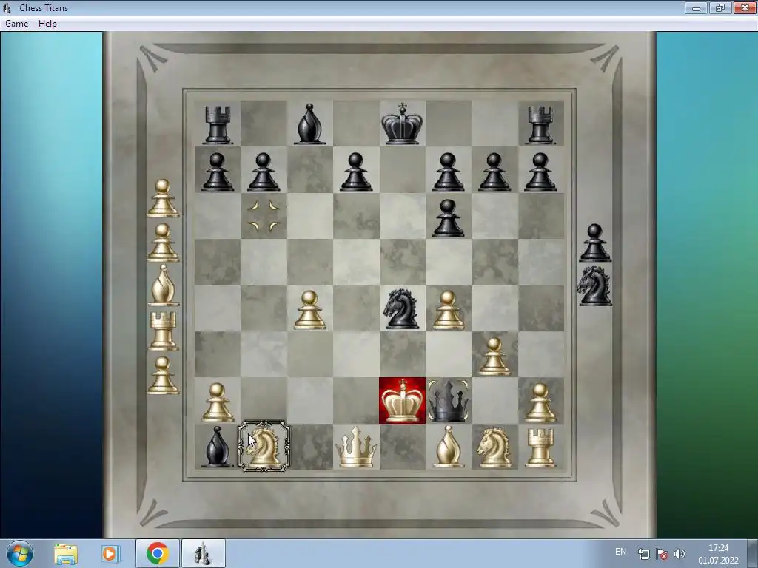758x568 pixels.
Task: Click the black queen beside white king
Action: click(448, 401)
